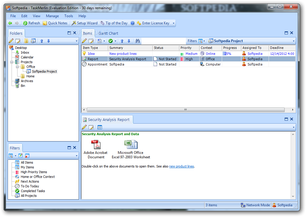Show the Tip of the Day
Image resolution: width=306 pixels, height=217 pixels.
(114, 23)
